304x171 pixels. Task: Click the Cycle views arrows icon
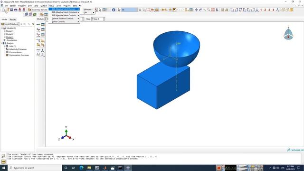pyautogui.click(x=217, y=9)
